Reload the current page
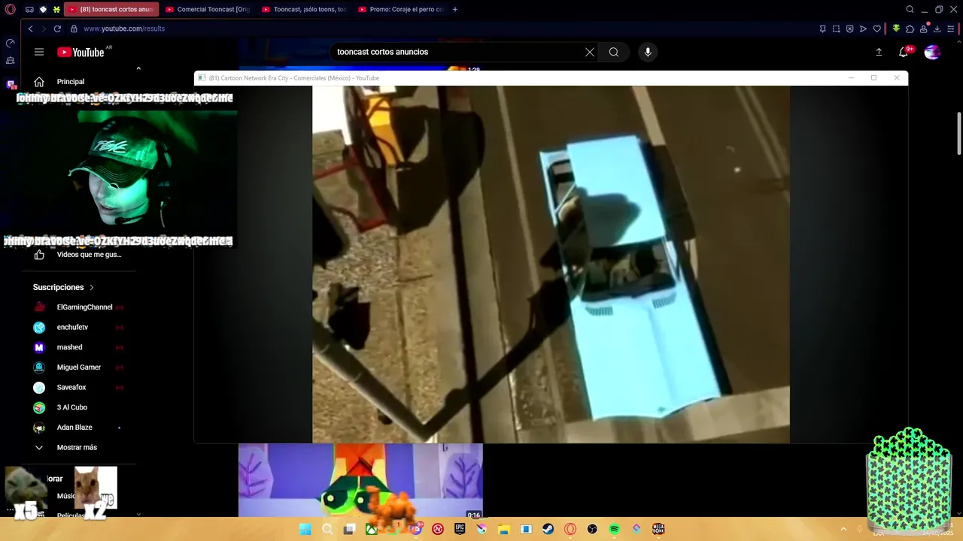This screenshot has height=541, width=963. coord(57,29)
